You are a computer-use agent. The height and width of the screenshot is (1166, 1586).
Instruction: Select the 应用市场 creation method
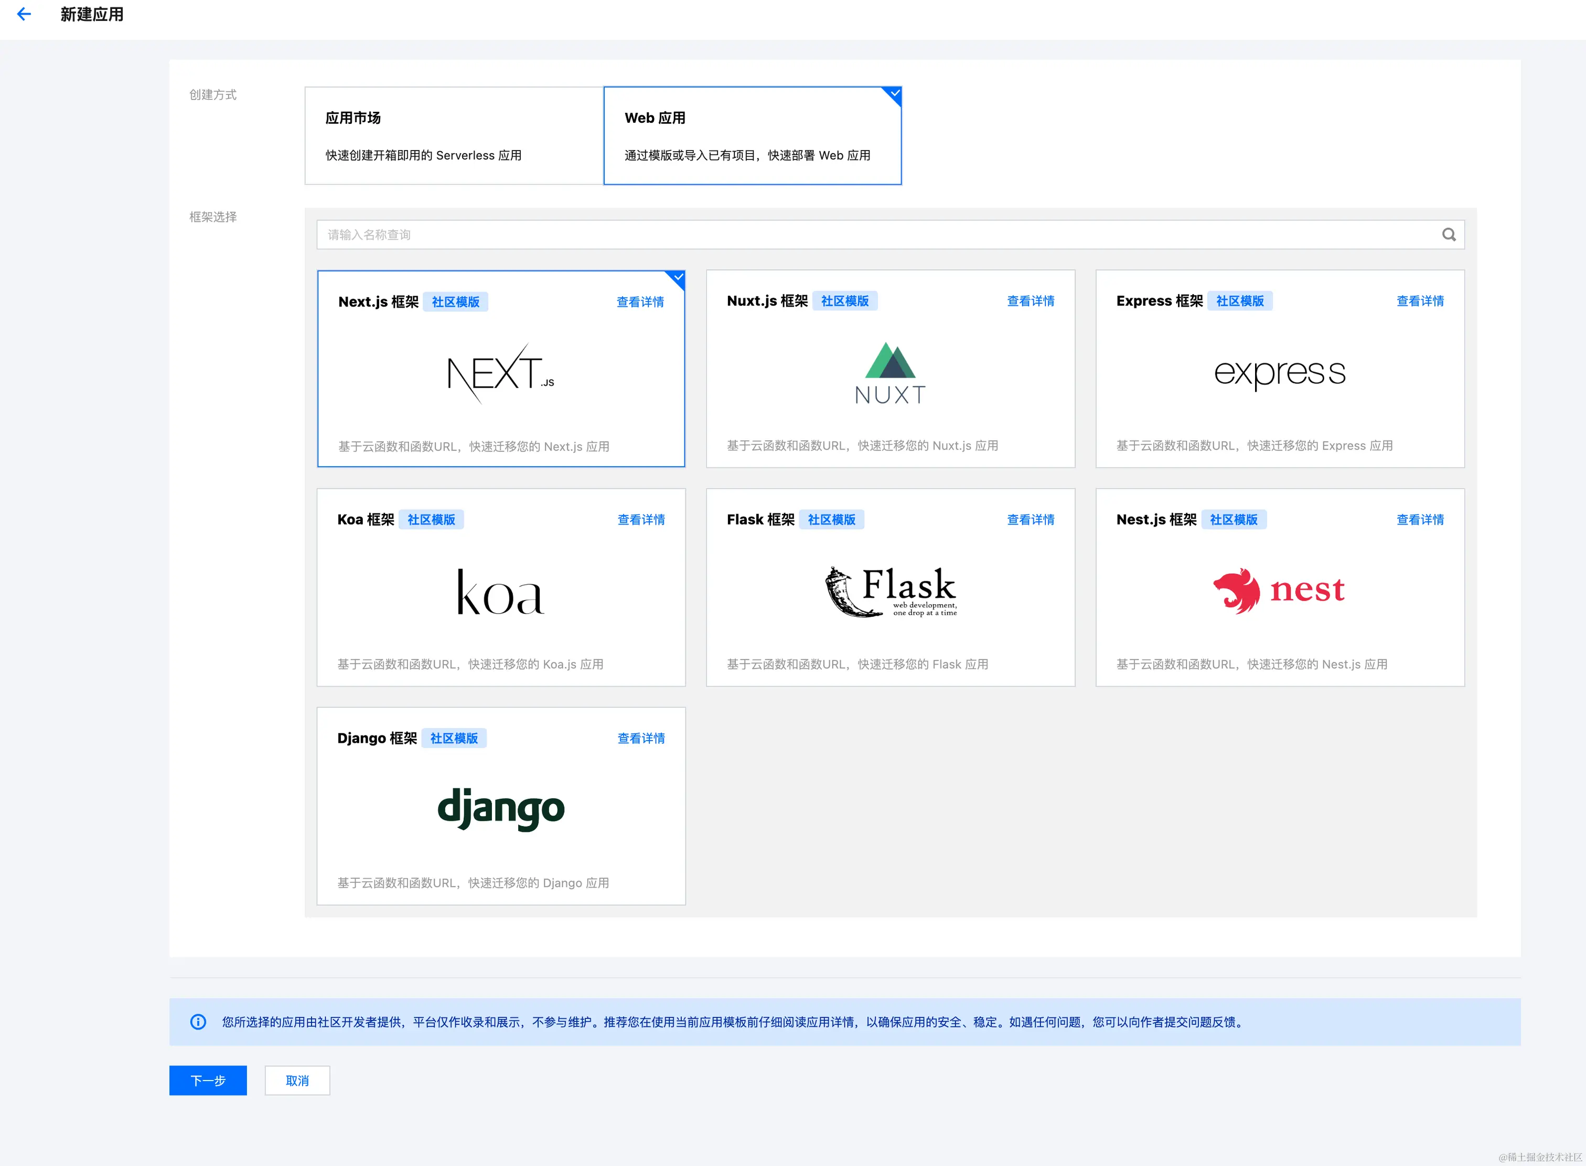[x=454, y=135]
